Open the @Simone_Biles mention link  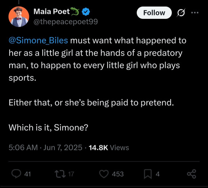pyautogui.click(x=39, y=40)
